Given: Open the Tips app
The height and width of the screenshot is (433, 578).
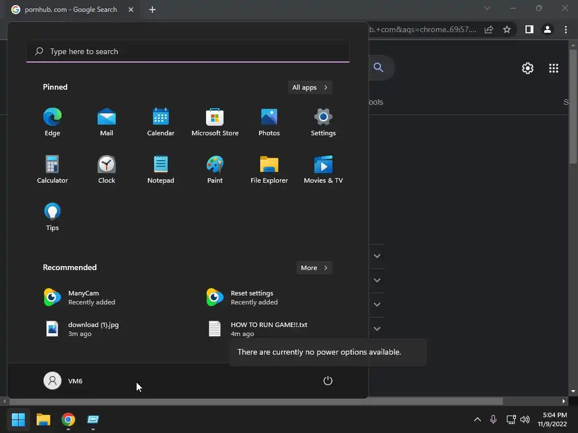Looking at the screenshot, I should point(52,217).
